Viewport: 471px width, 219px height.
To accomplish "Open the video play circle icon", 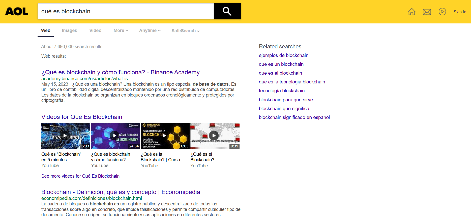I will [x=442, y=12].
